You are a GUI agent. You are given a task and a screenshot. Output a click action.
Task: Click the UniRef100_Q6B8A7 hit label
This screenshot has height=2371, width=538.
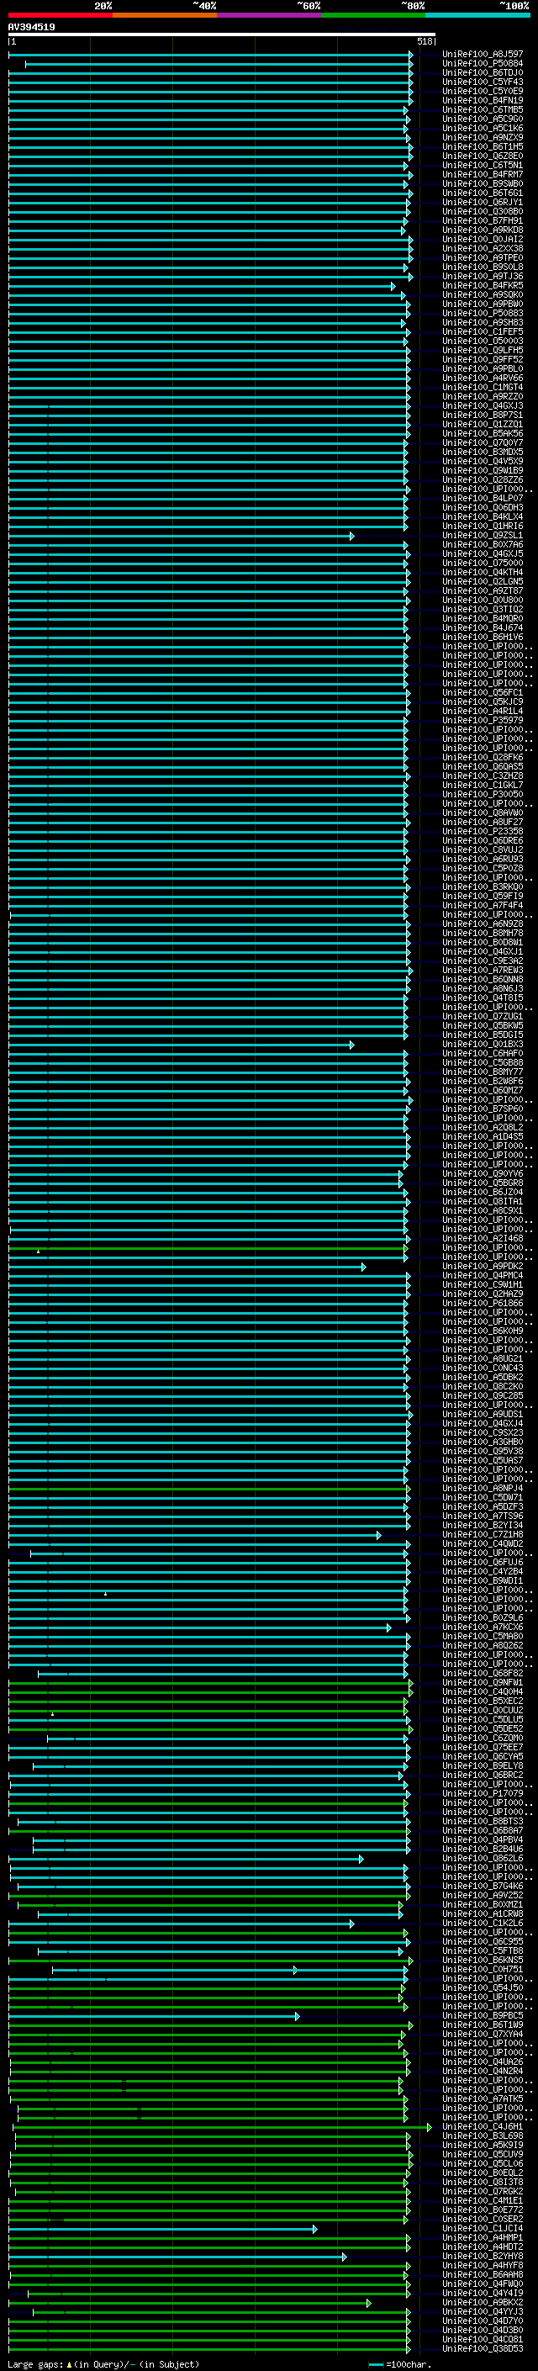(482, 1830)
